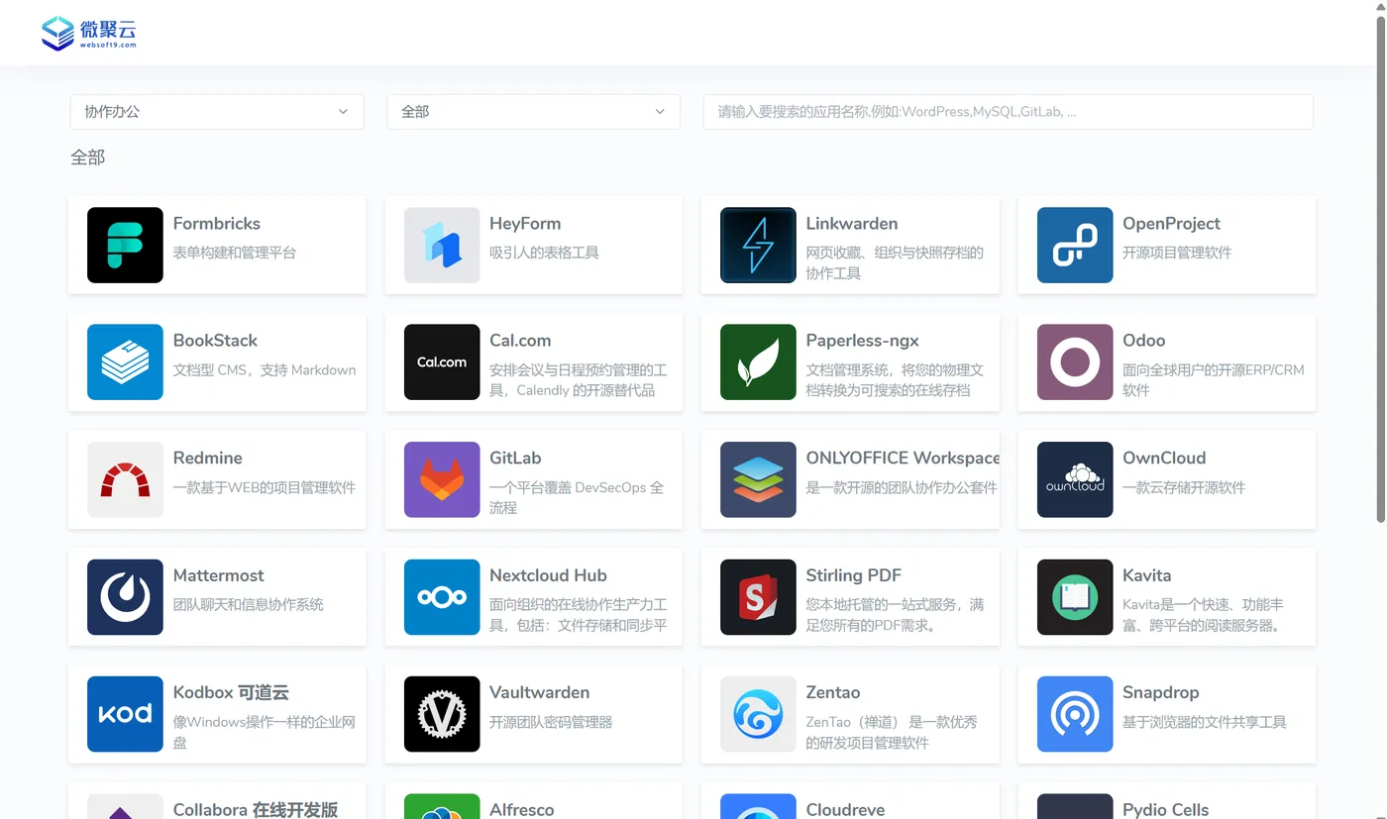
Task: Click the description 吸引人的表格工具
Action: (544, 253)
